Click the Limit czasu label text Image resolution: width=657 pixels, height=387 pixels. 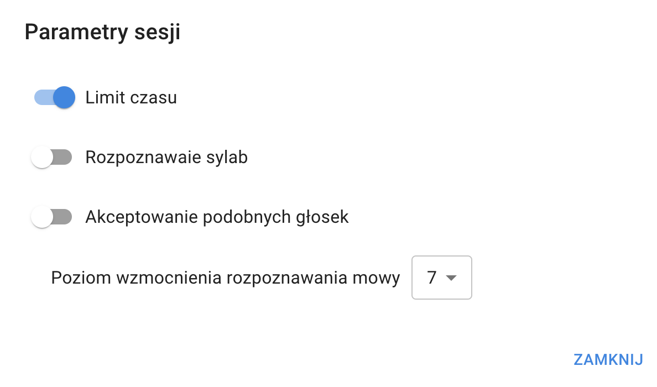point(131,98)
